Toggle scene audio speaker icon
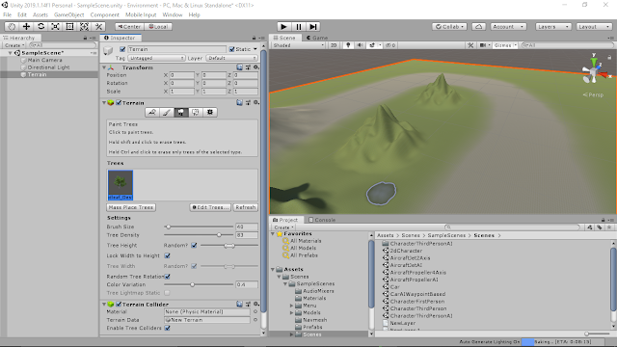The height and width of the screenshot is (347, 617). (x=360, y=45)
